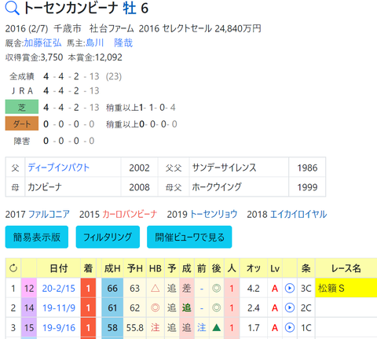Viewport: 377px width, 339px height.
Task: Click the 条 column header
Action: click(x=306, y=268)
